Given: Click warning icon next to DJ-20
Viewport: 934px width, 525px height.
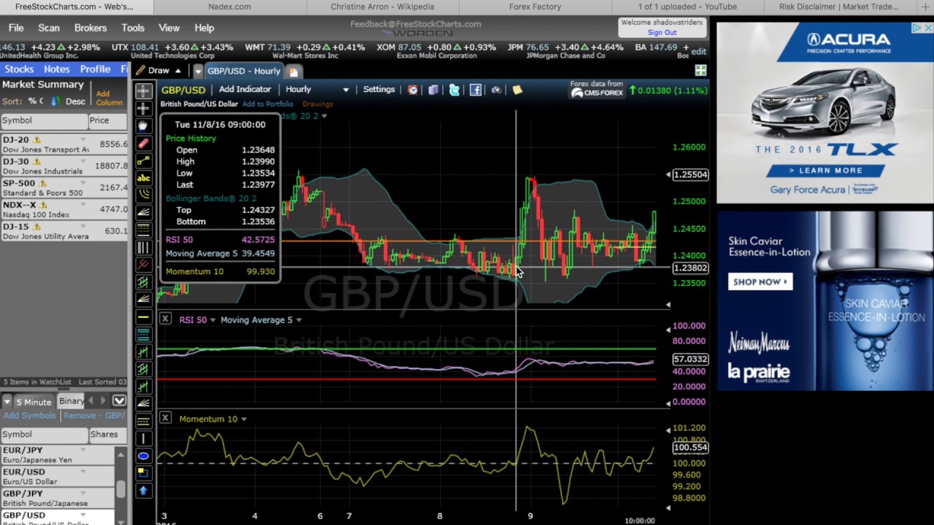Looking at the screenshot, I should [x=36, y=140].
